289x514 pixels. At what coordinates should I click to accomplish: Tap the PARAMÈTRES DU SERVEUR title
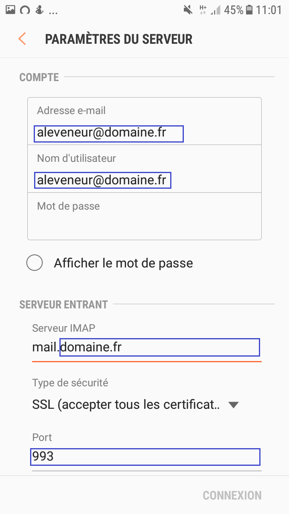(x=119, y=39)
